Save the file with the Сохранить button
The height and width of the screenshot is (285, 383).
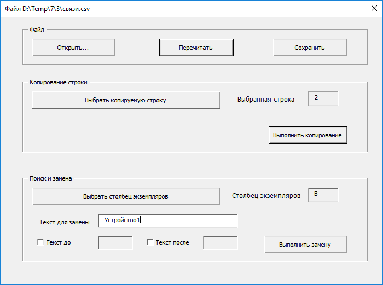[310, 48]
